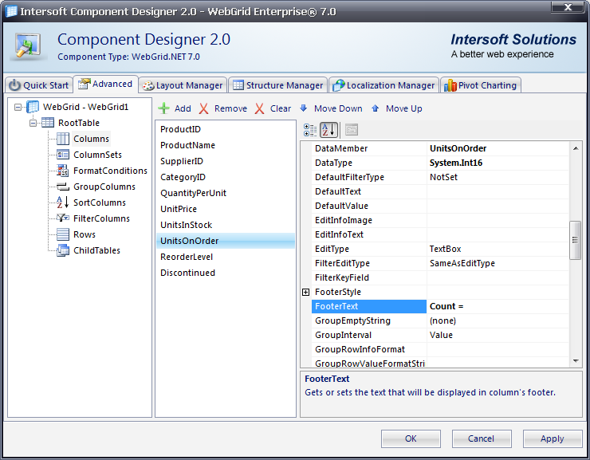Click the FooterText value field
Screen dimensions: 590x460
pos(498,306)
